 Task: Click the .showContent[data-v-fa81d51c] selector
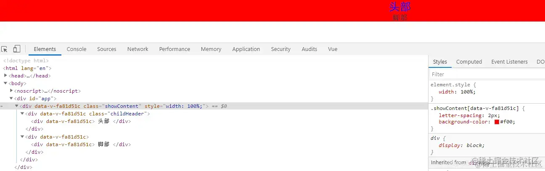click(x=475, y=108)
